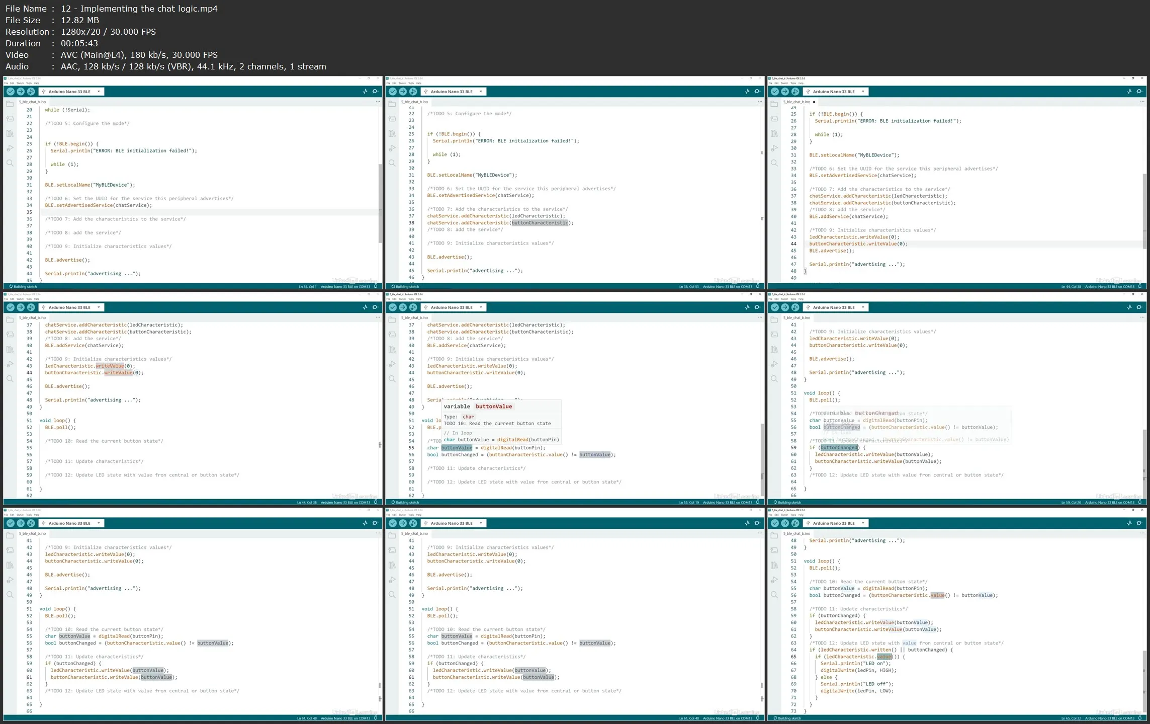Open Serial Monitor in last frame (Ln 65, Col 32)
Viewport: 1150px width, 724px height.
[1139, 523]
